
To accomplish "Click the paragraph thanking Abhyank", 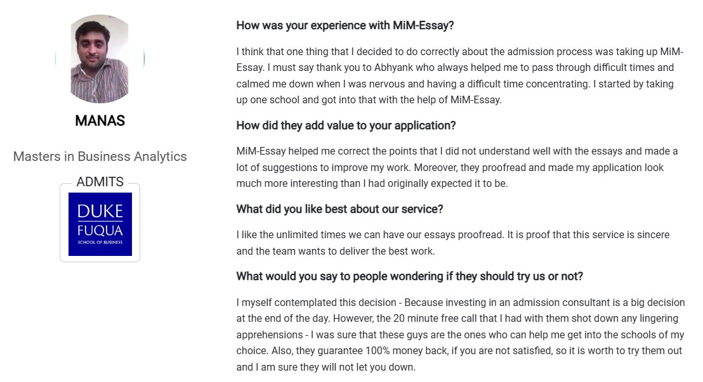I will tap(460, 75).
